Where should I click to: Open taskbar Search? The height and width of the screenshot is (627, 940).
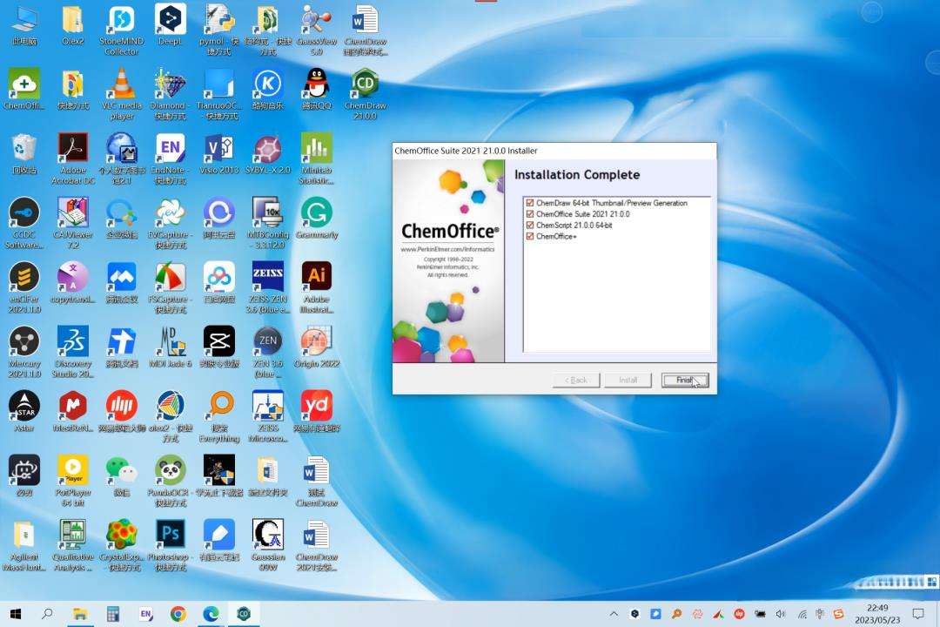click(47, 614)
